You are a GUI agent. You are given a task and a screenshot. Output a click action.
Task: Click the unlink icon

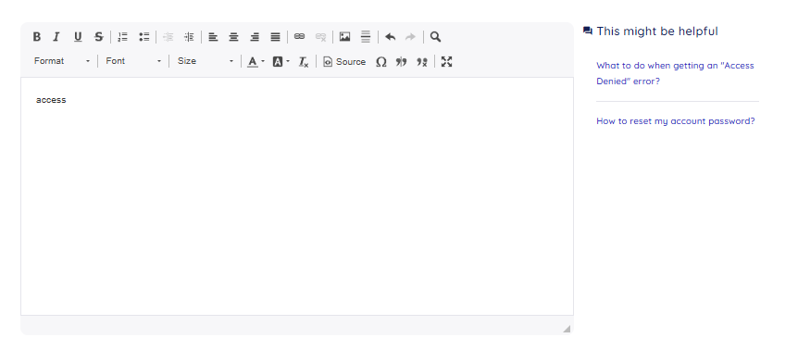coord(320,37)
